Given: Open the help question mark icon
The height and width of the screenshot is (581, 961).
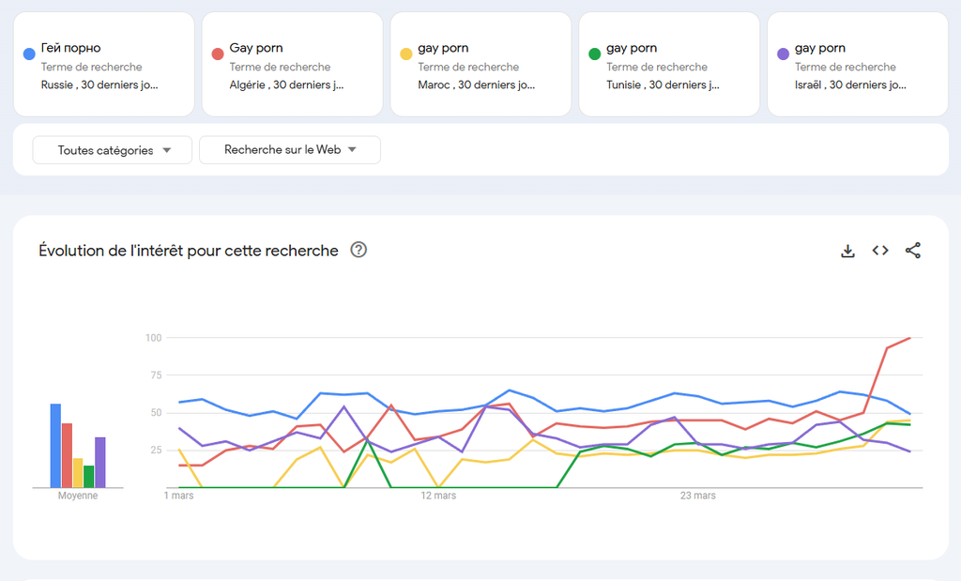Looking at the screenshot, I should click(x=358, y=250).
